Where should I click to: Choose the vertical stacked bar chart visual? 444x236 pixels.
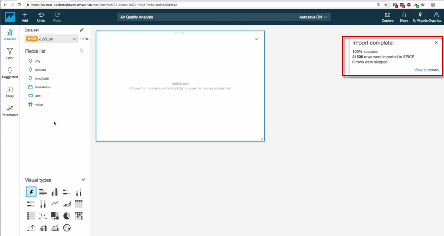[79, 192]
